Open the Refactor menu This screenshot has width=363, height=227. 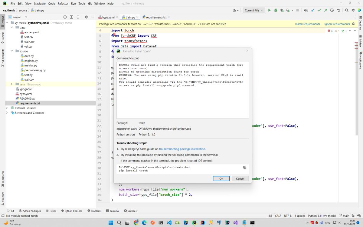coord(63,4)
